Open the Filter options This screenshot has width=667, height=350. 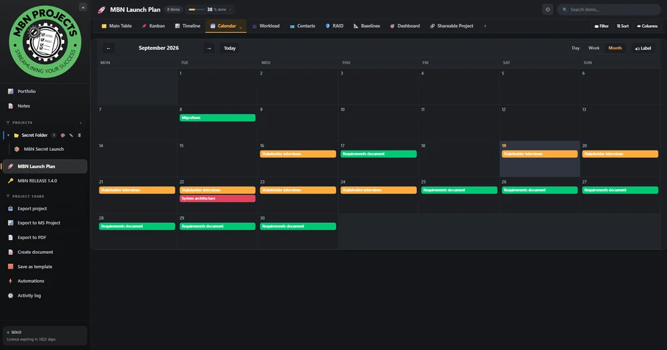pyautogui.click(x=602, y=26)
